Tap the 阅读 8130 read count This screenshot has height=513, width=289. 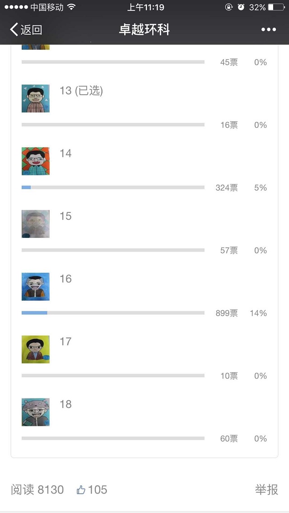point(37,490)
